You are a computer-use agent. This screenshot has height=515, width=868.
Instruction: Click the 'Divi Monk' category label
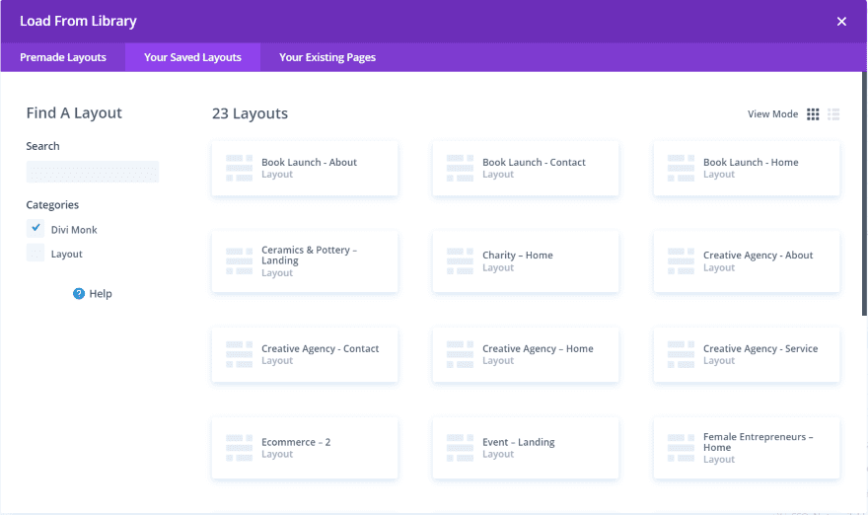74,230
